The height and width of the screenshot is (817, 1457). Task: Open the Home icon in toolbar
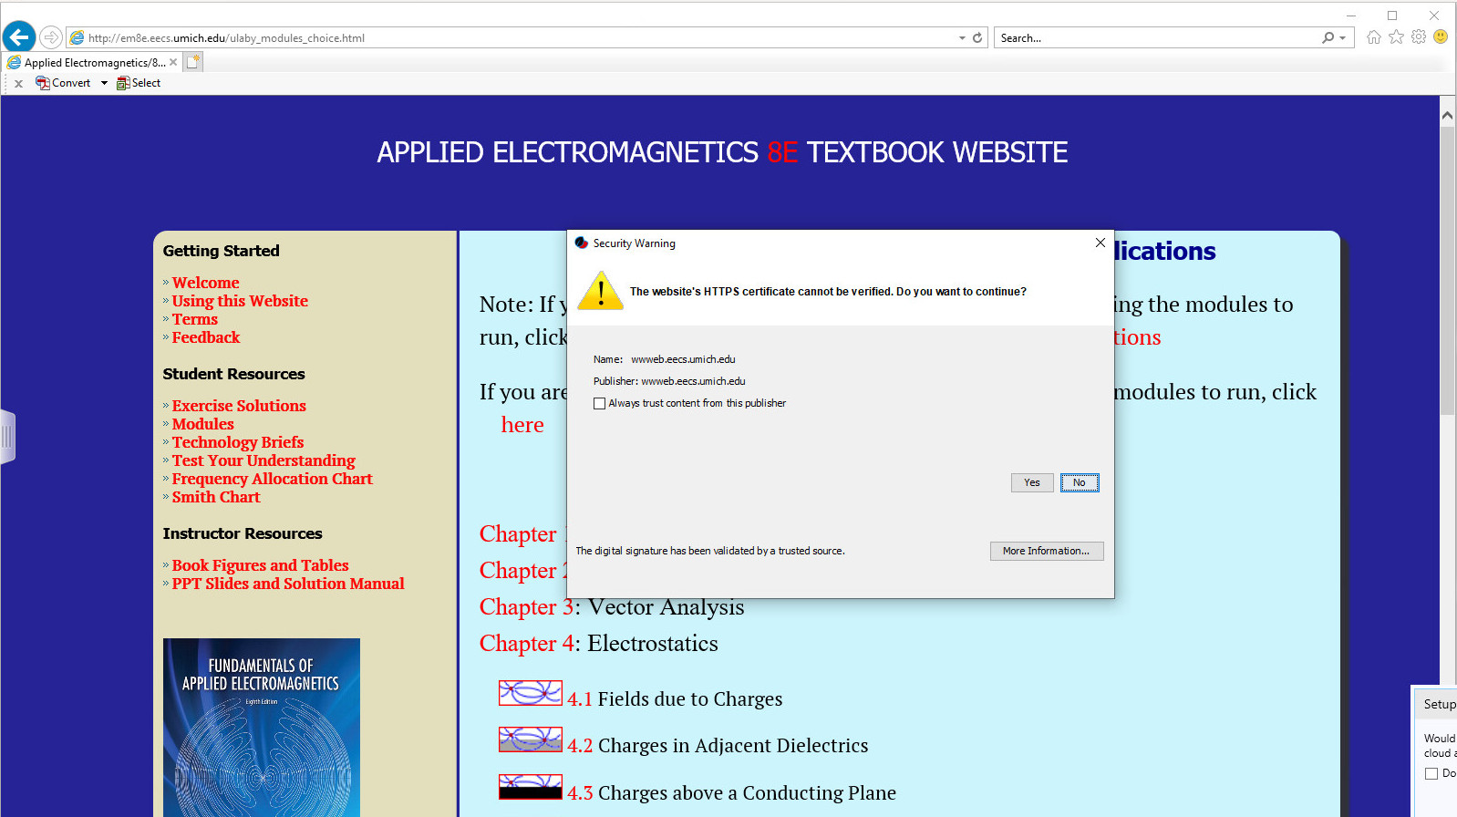[x=1373, y=37]
